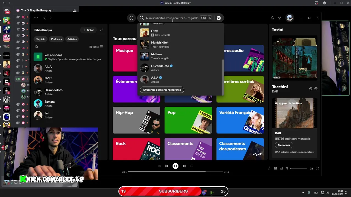This screenshot has height=197, width=351.
Task: Open the three-dot Spotify app menu
Action: tap(36, 18)
